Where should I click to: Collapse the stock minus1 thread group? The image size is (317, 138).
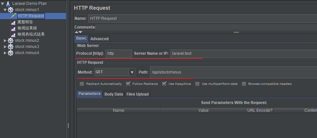(x=5, y=10)
